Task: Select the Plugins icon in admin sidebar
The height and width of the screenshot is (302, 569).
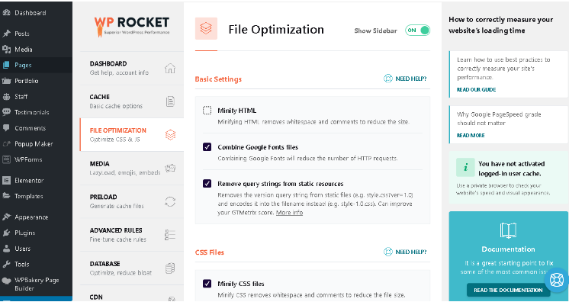Action: point(7,233)
